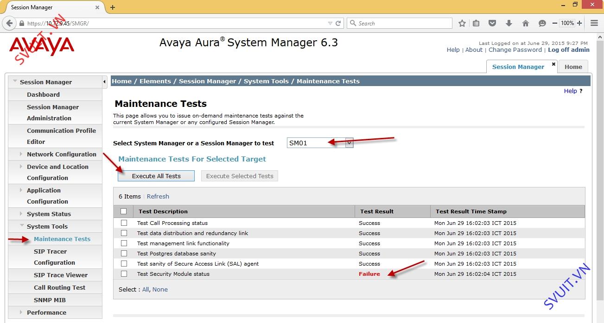Collapse Session Manager tree root

tap(15, 81)
